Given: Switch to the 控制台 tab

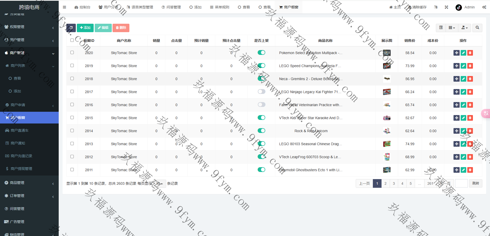Looking at the screenshot, I should [82, 7].
